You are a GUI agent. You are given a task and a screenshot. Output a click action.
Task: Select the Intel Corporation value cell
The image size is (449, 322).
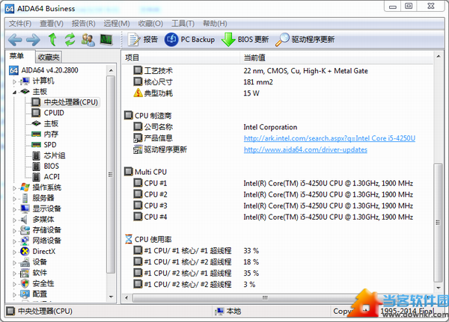pyautogui.click(x=270, y=127)
